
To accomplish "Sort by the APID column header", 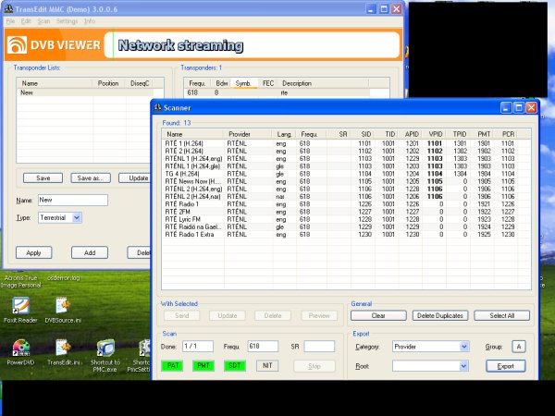I will click(x=410, y=134).
